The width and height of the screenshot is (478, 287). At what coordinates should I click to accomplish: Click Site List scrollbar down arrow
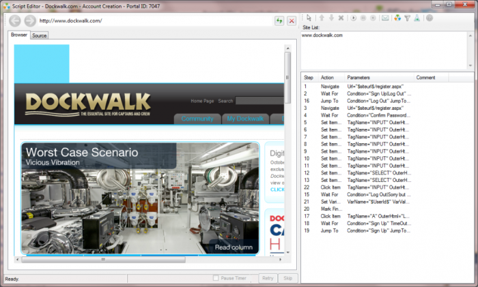(x=470, y=65)
